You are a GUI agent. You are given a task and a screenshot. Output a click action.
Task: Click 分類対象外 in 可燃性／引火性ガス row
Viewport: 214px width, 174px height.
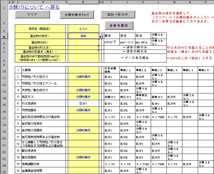(84, 77)
